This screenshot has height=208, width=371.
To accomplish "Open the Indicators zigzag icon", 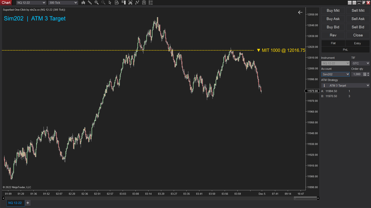I will (137, 3).
